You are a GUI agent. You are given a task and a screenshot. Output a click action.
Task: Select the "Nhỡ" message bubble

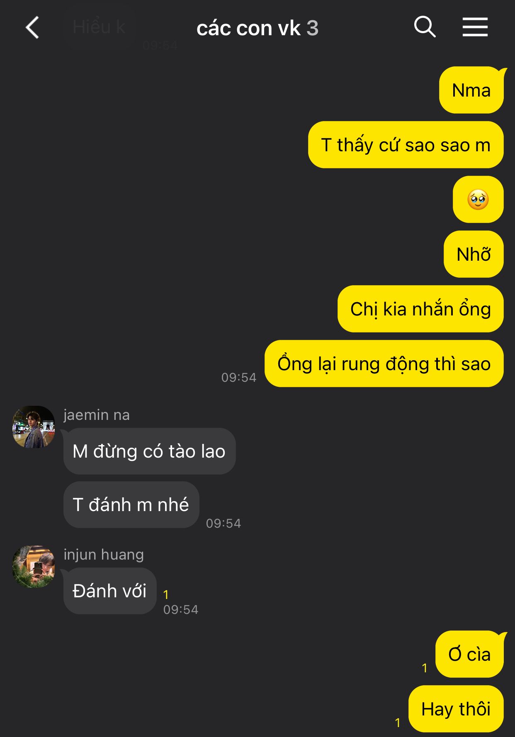point(474,254)
